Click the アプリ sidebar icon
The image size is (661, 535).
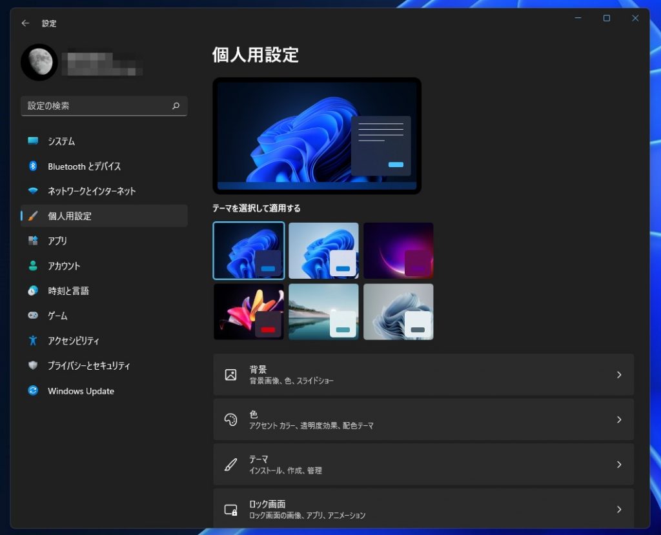pyautogui.click(x=33, y=241)
